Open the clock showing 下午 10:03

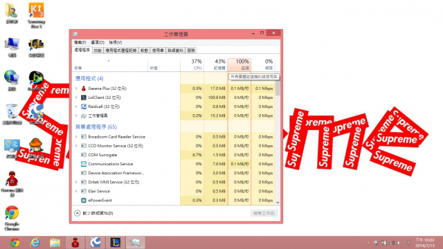point(424,243)
